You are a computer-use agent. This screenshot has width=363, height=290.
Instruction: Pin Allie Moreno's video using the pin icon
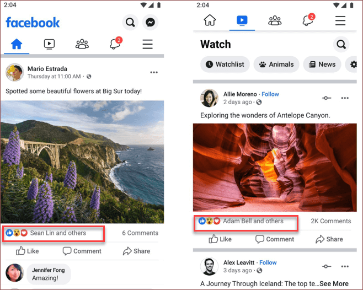coord(327,98)
